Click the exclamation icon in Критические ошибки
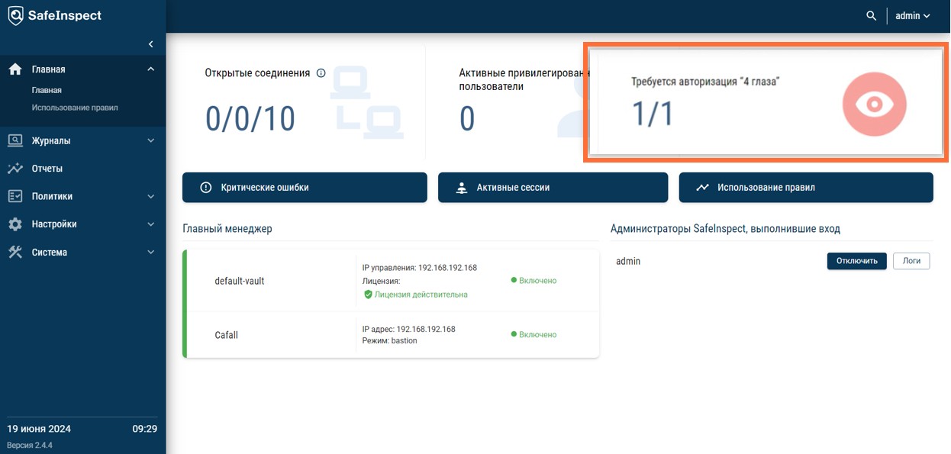This screenshot has height=454, width=951. (205, 188)
